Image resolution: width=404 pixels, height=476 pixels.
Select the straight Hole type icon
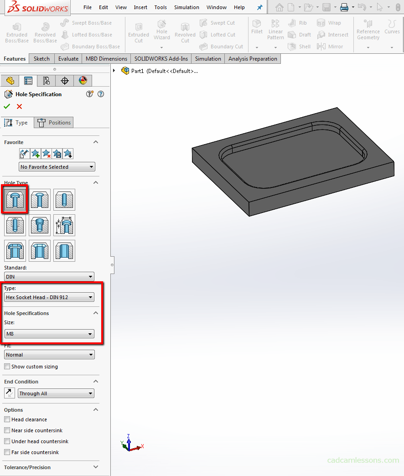coord(64,200)
